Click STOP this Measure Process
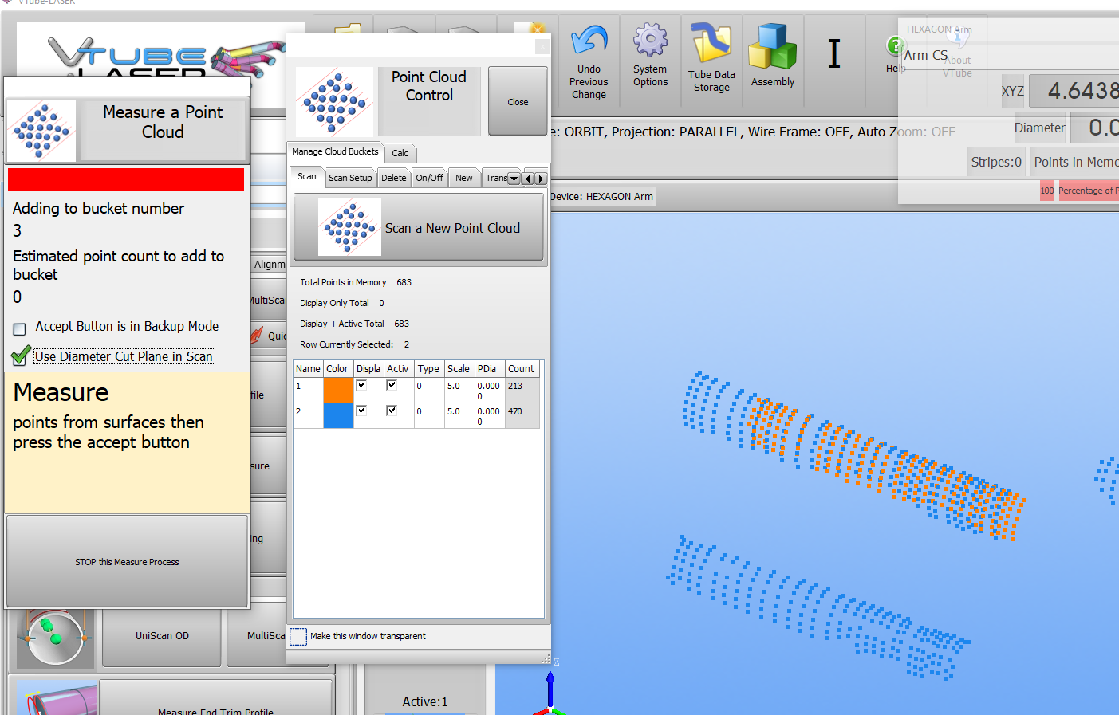Viewport: 1119px width, 715px height. pos(127,561)
